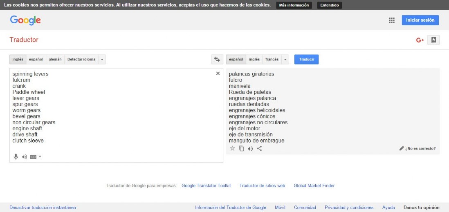Image resolution: width=449 pixels, height=212 pixels.
Task: Clear the source text with X icon
Action: 218,74
